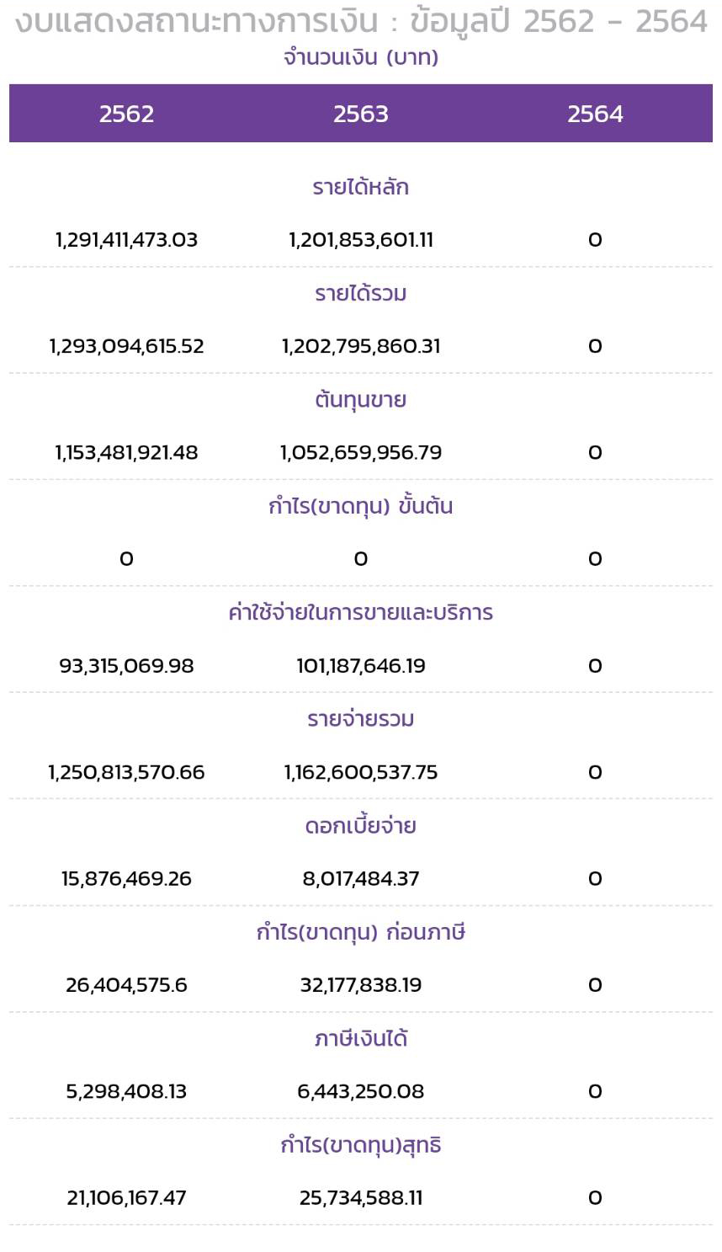Click the 2564 year column header
Image resolution: width=722 pixels, height=1252 pixels.
coord(595,114)
